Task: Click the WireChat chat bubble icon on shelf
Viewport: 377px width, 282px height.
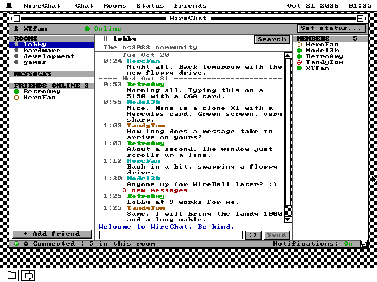Action: click(29, 276)
